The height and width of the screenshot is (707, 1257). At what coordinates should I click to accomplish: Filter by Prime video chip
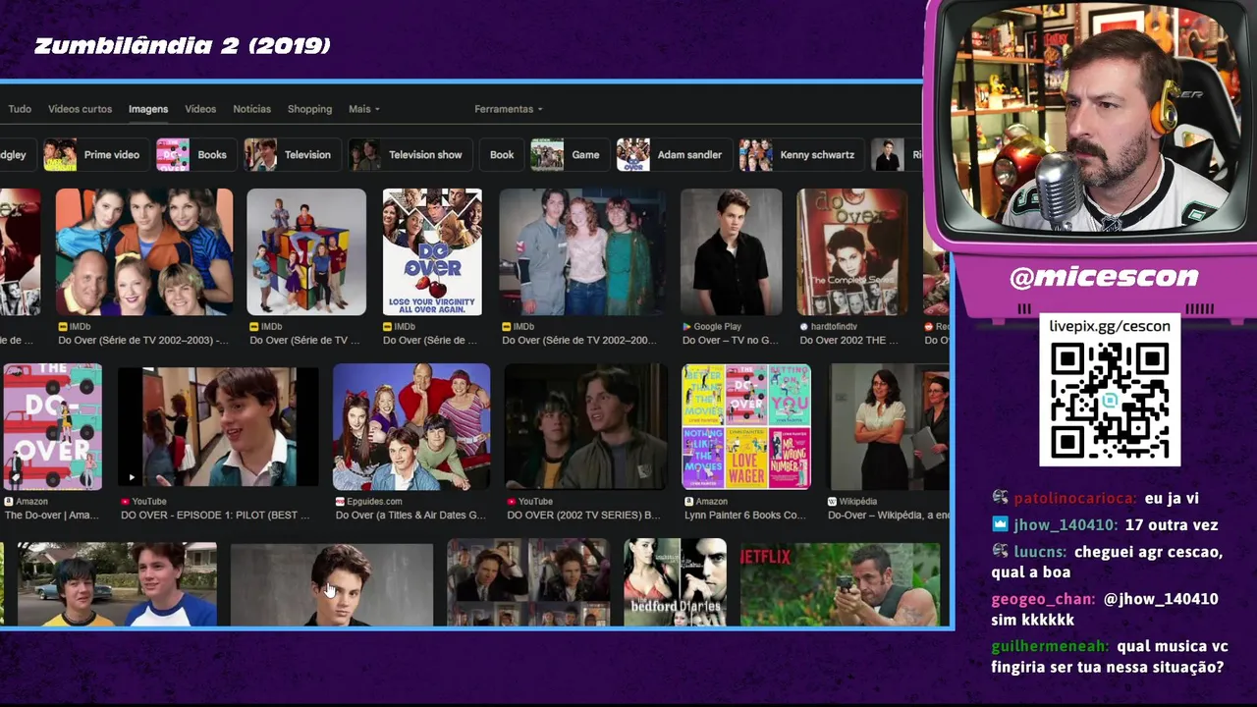point(94,155)
